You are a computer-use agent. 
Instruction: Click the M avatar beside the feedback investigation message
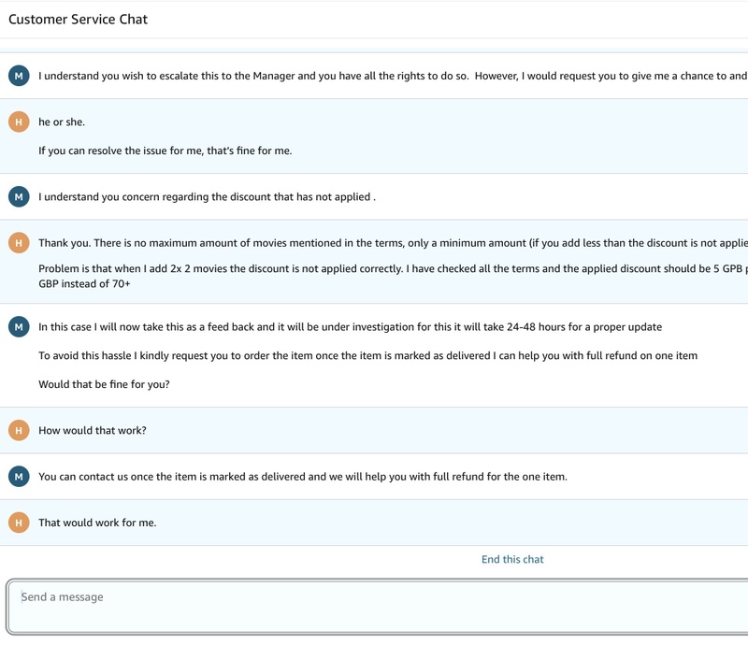pyautogui.click(x=19, y=327)
